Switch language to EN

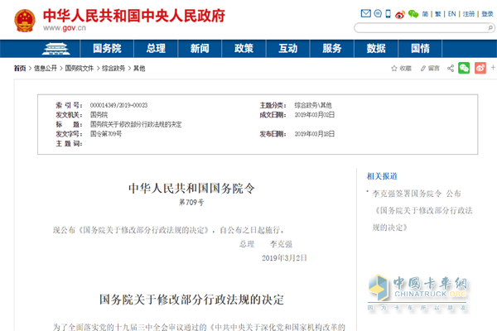pos(451,14)
